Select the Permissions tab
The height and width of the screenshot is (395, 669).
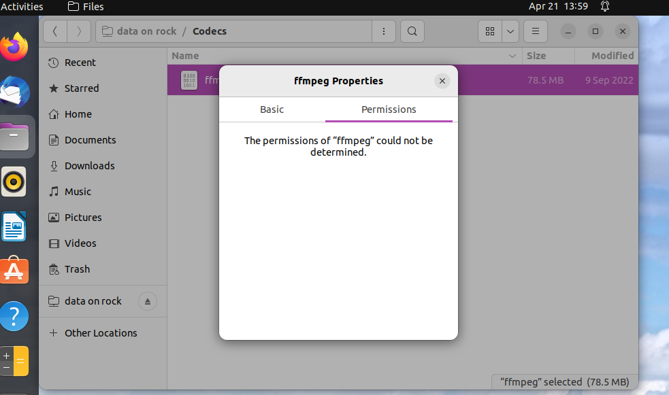(x=389, y=109)
